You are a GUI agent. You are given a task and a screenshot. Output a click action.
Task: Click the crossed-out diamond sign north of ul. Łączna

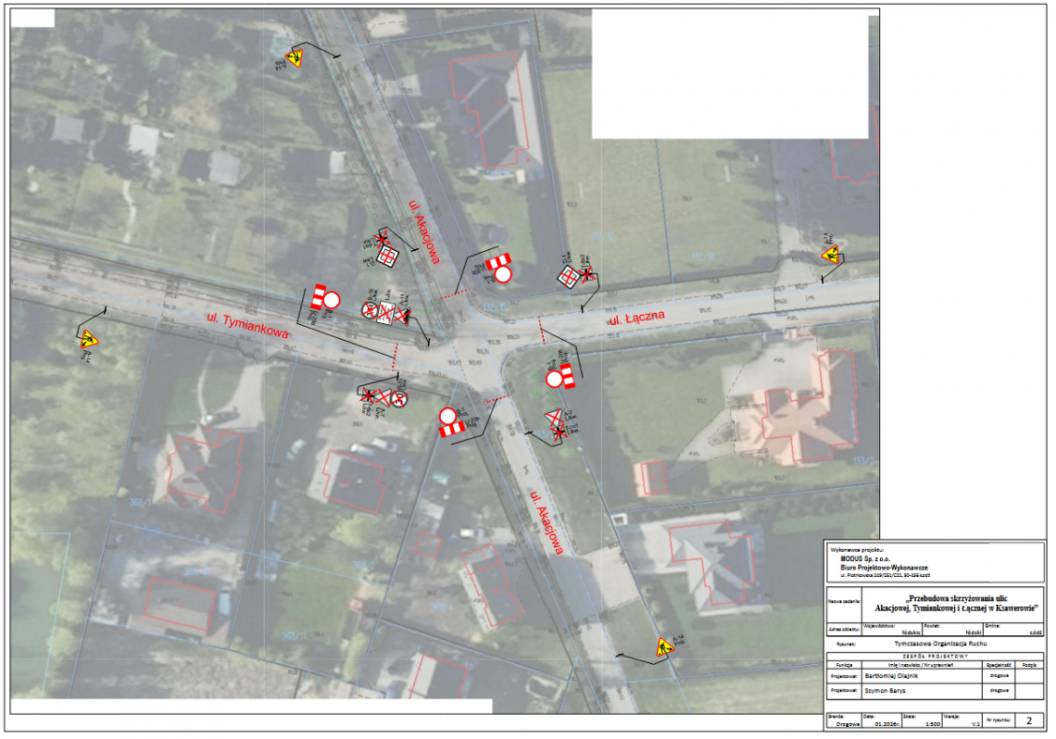569,275
